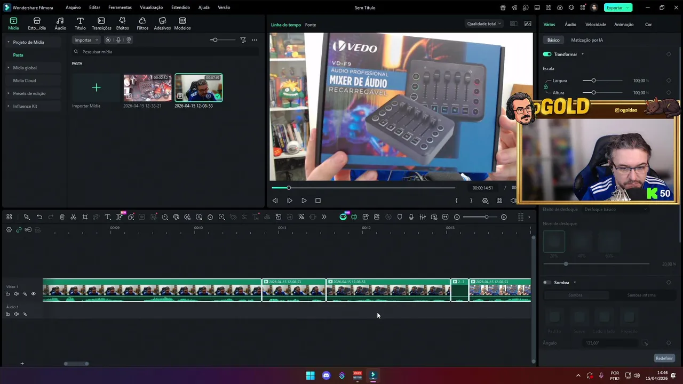Click the timeline zoom slider handle

(x=486, y=217)
